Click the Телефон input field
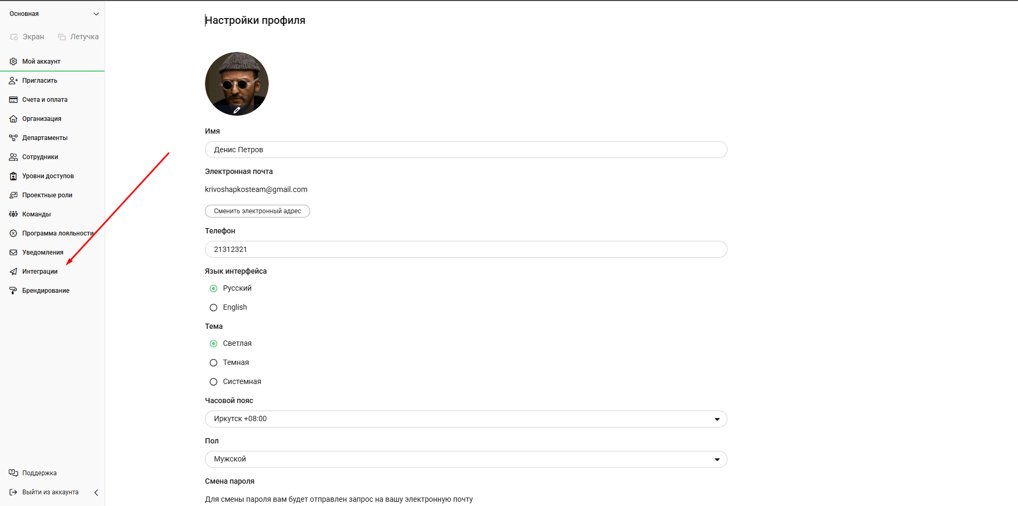 466,249
